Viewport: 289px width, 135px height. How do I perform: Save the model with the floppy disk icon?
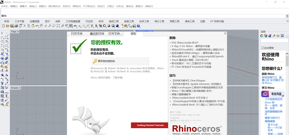pyautogui.click(x=12, y=26)
